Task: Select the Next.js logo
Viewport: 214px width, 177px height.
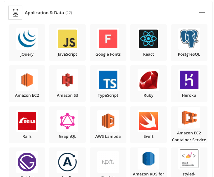Action: (x=108, y=162)
